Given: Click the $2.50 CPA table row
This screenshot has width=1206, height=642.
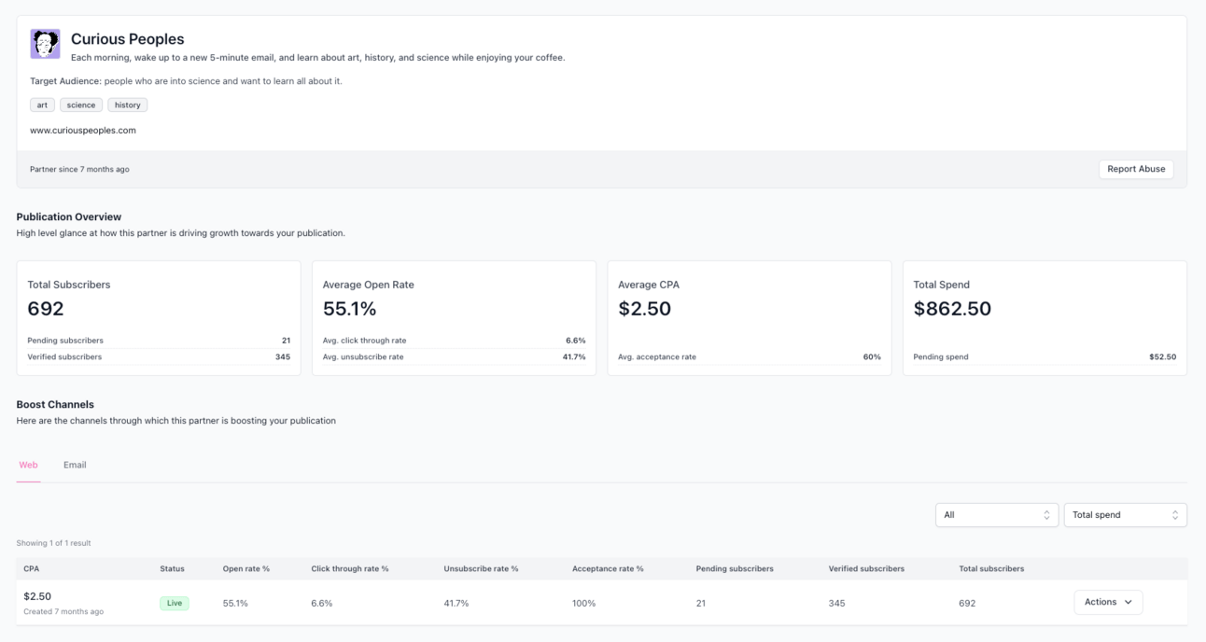Looking at the screenshot, I should 602,603.
